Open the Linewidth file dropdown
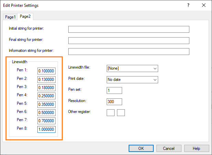The width and height of the screenshot is (212, 155). pos(132,68)
